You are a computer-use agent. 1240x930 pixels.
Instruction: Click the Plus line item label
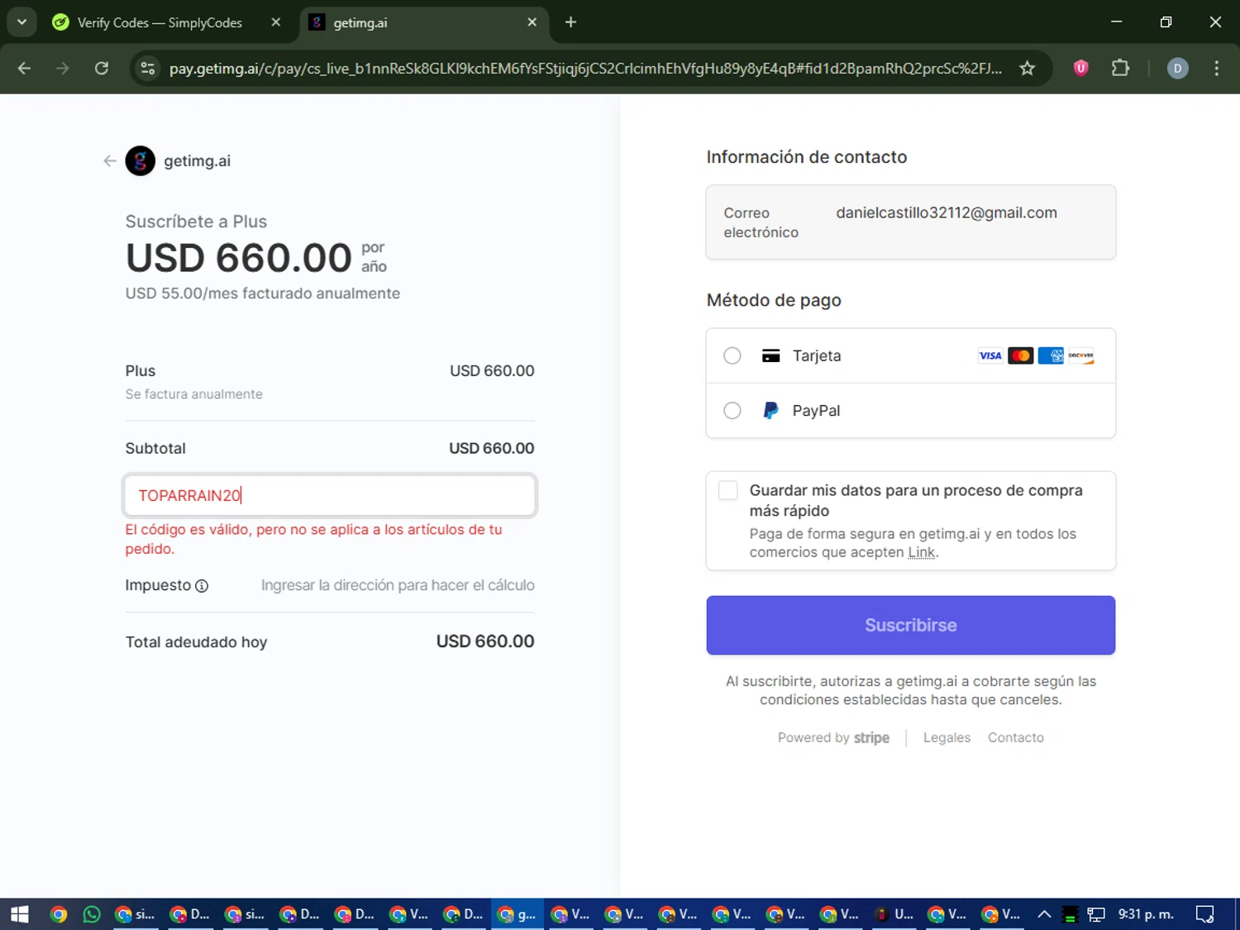tap(141, 371)
